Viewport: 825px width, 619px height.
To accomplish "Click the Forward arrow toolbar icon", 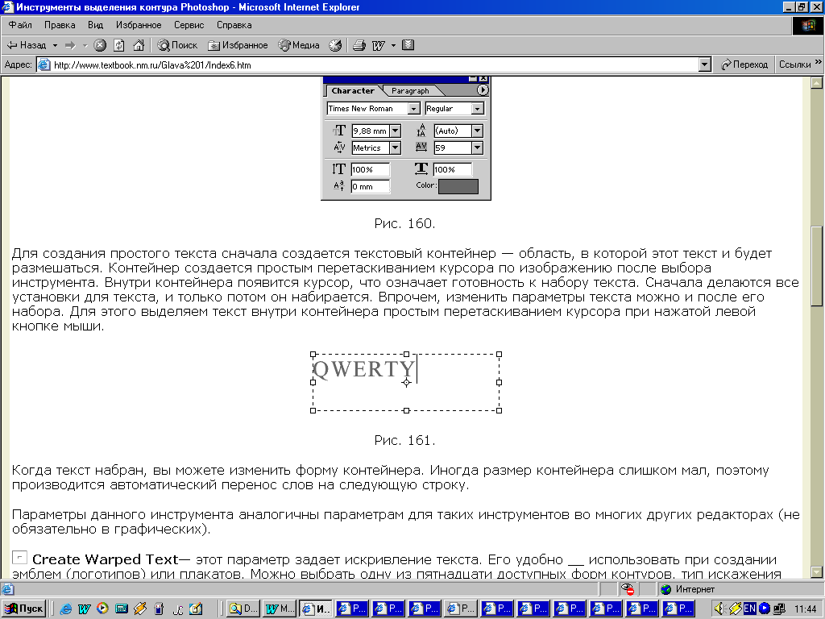I will tap(71, 45).
